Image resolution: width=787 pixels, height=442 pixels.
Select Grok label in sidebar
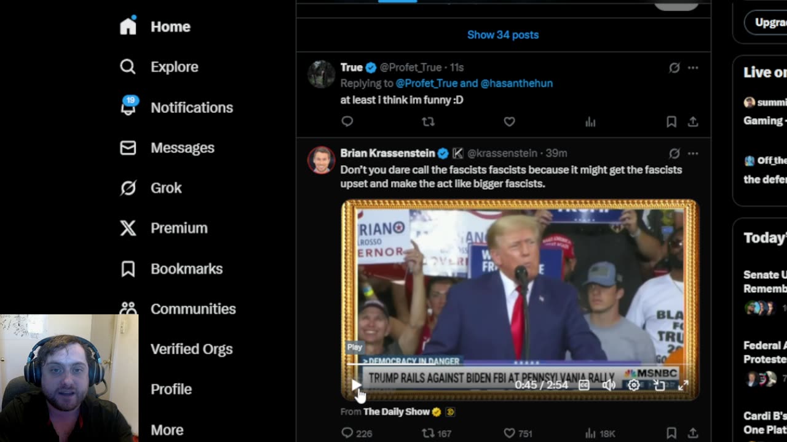tap(166, 188)
